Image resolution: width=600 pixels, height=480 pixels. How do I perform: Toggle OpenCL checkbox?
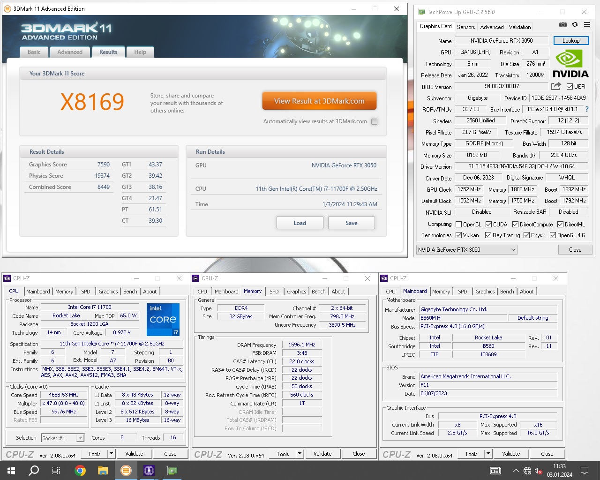(459, 225)
